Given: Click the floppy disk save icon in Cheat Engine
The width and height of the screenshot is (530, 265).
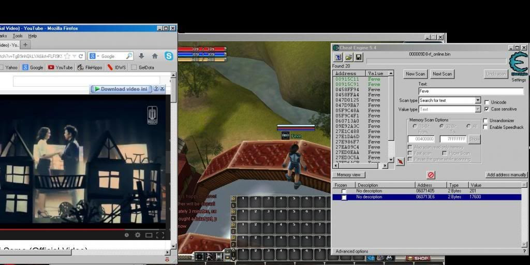Looking at the screenshot, I should [x=359, y=57].
